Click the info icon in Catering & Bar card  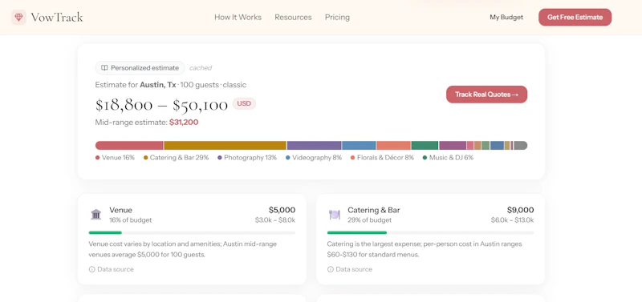pos(331,269)
